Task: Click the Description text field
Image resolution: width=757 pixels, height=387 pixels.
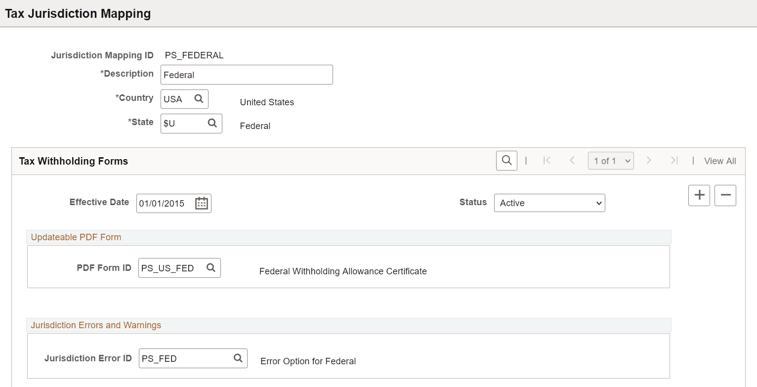Action: [x=247, y=75]
